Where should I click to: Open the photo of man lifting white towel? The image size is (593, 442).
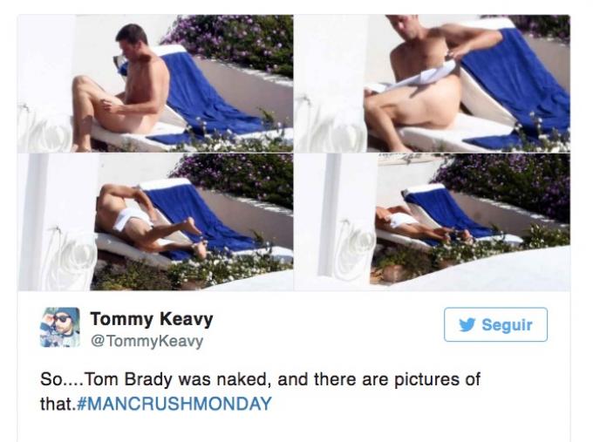tap(433, 83)
